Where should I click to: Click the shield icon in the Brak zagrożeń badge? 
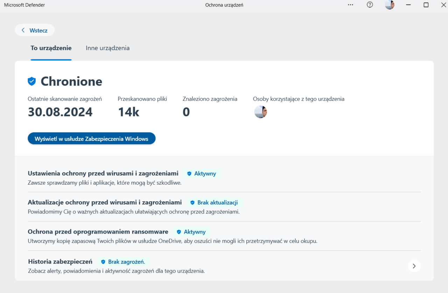pyautogui.click(x=103, y=262)
